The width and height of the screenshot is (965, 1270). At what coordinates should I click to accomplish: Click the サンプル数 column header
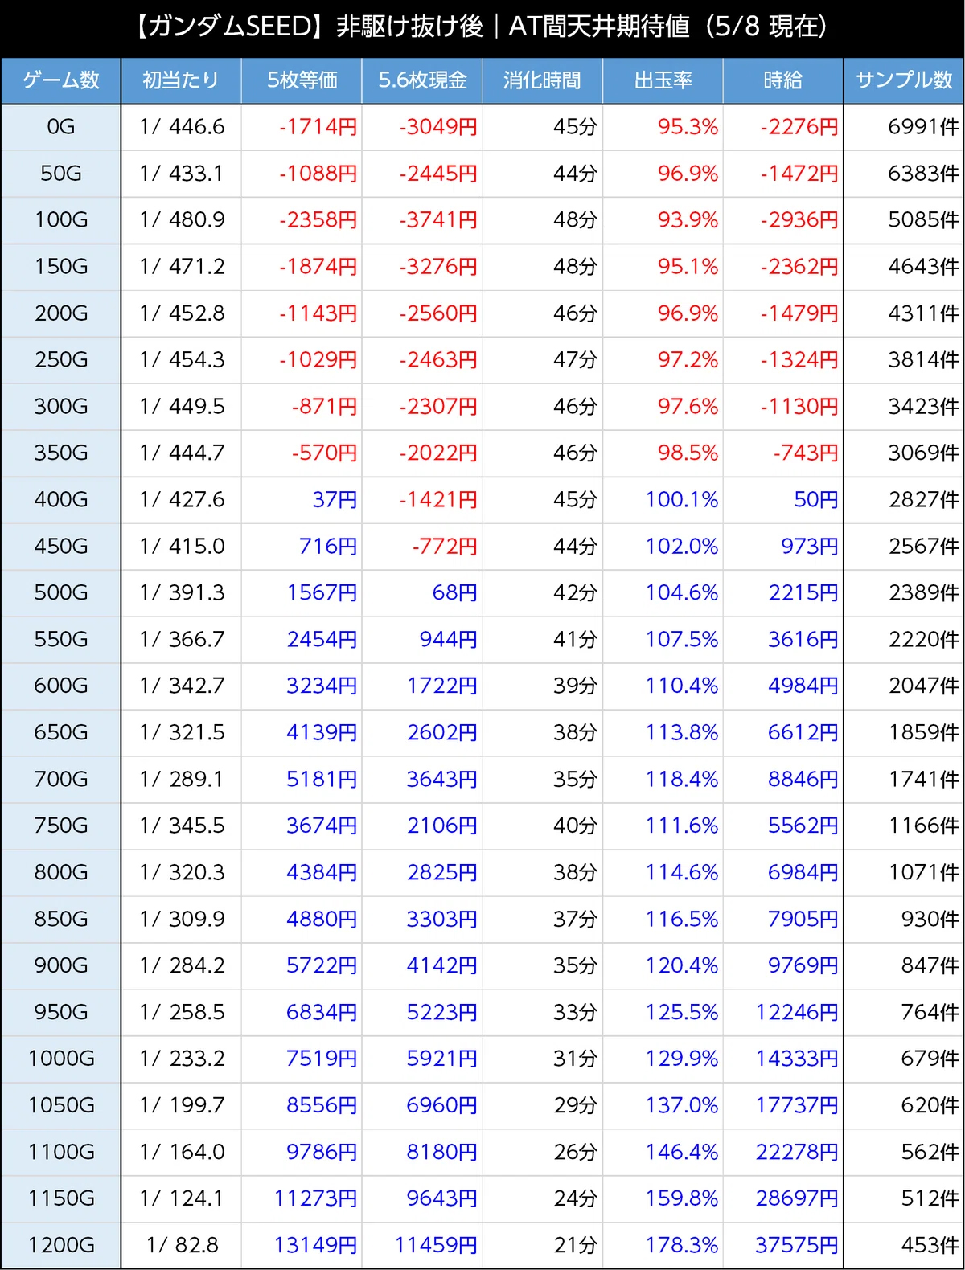pyautogui.click(x=904, y=80)
